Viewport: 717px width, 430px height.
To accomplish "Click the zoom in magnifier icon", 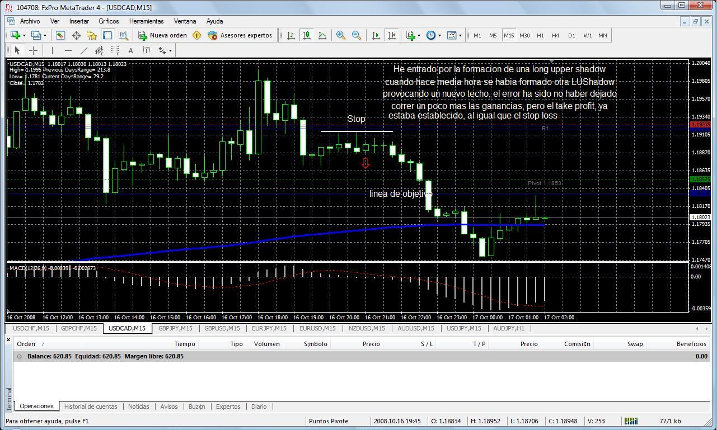I will click(340, 35).
